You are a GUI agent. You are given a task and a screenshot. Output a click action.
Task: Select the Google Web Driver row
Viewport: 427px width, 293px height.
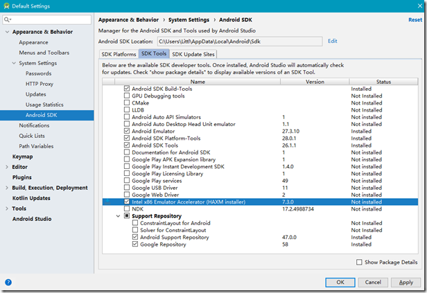(x=260, y=195)
